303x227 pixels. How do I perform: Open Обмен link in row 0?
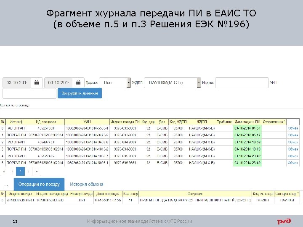pyautogui.click(x=292, y=128)
